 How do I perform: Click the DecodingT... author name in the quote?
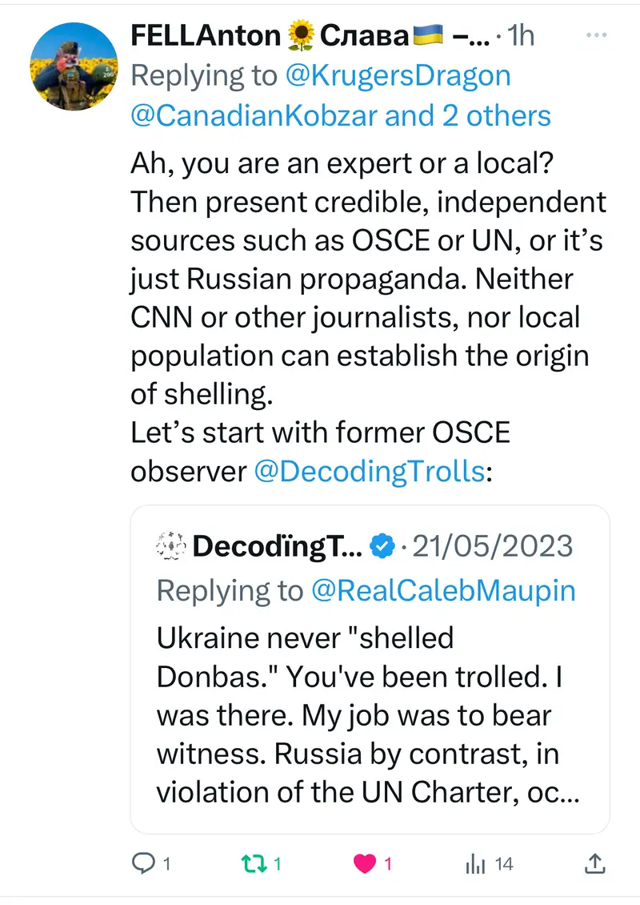pos(276,546)
